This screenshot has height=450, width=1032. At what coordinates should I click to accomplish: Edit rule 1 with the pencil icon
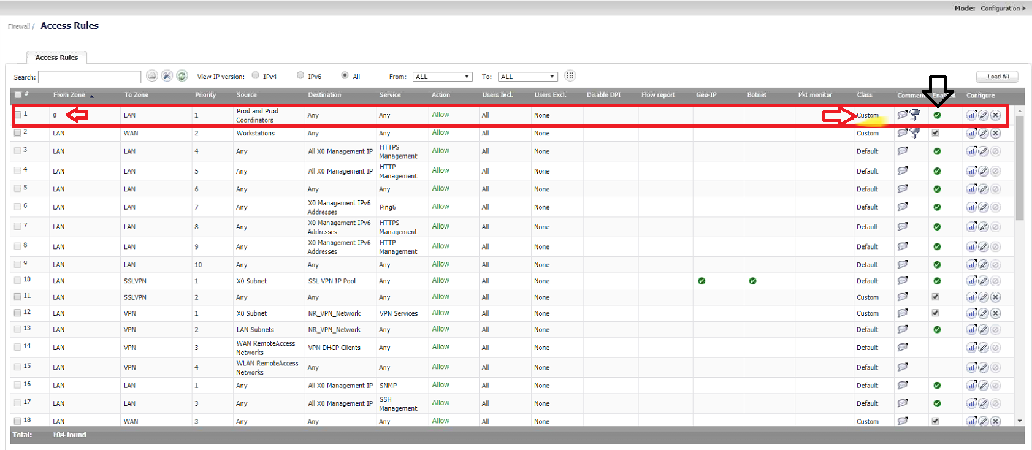pos(984,115)
